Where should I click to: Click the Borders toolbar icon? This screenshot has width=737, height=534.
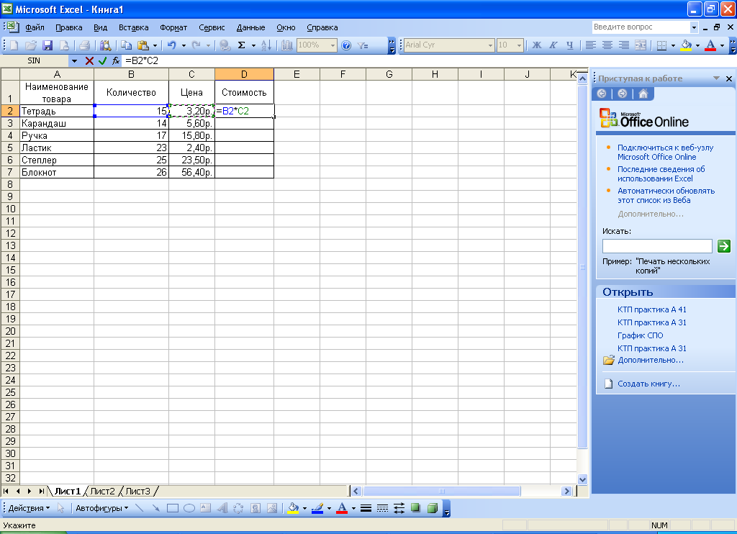(662, 45)
